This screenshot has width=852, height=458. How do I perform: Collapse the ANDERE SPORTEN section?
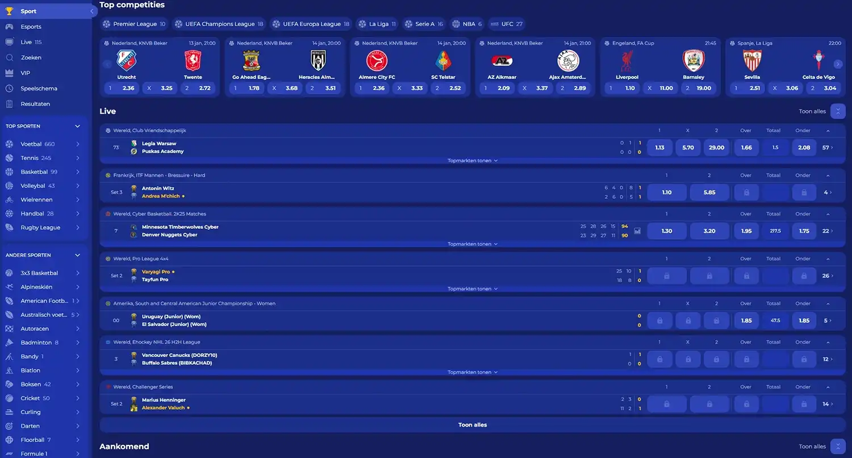pyautogui.click(x=78, y=255)
